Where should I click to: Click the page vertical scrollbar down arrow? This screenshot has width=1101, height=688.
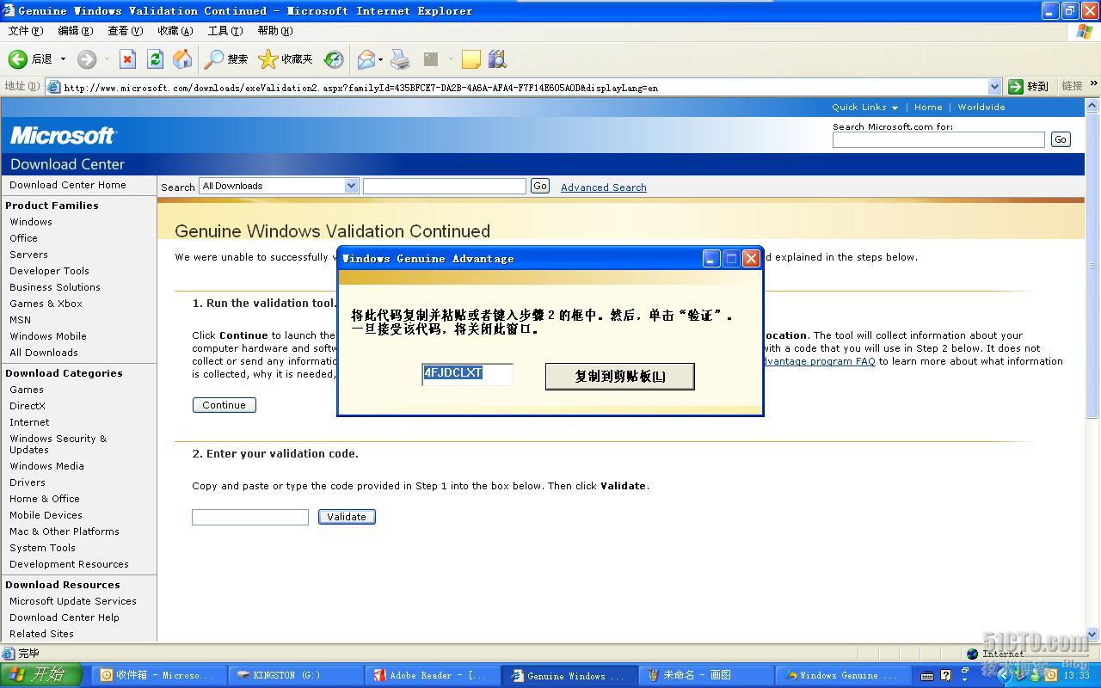pos(1093,635)
